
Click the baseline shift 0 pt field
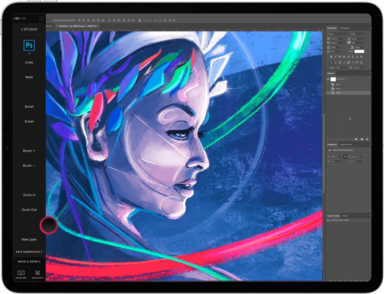pos(336,51)
